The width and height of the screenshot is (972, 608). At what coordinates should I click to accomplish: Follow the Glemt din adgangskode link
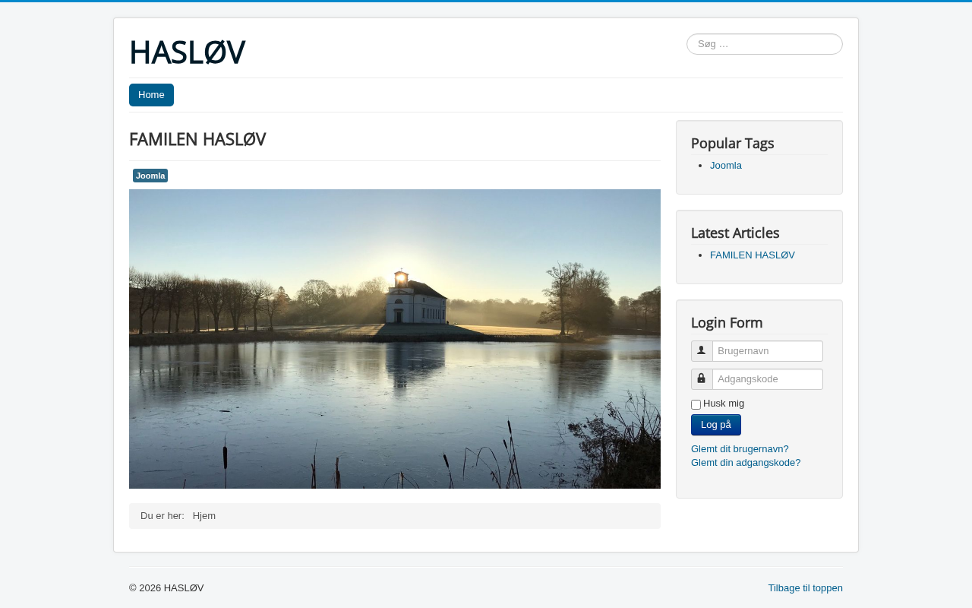[x=746, y=463]
